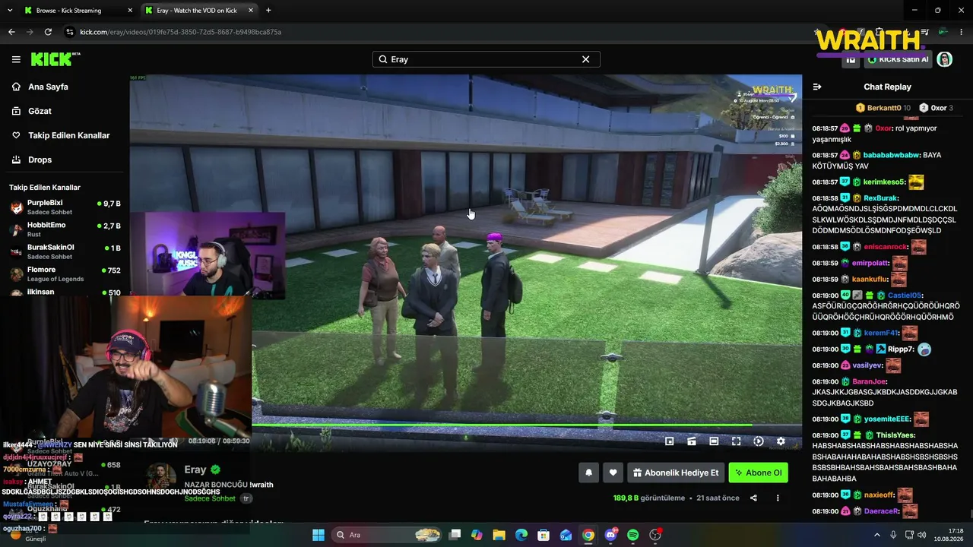Open Microsoft Store from taskbar

tap(544, 535)
